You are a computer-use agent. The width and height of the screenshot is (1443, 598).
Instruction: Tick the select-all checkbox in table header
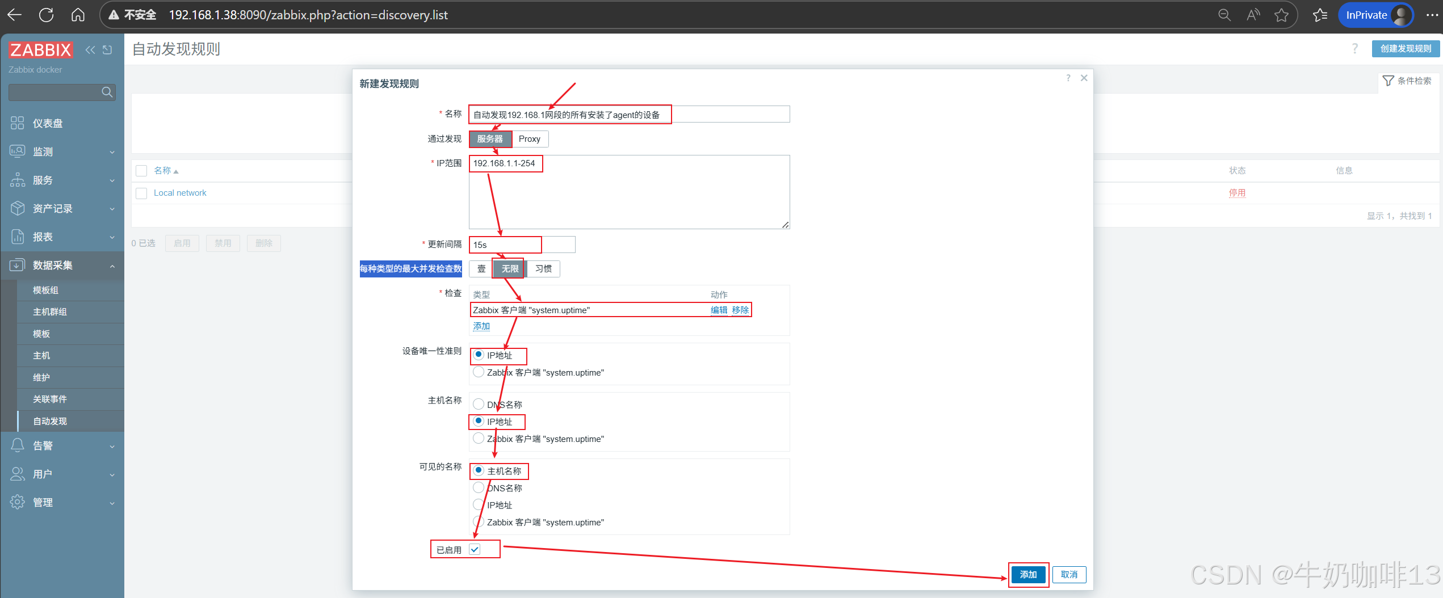pos(141,171)
